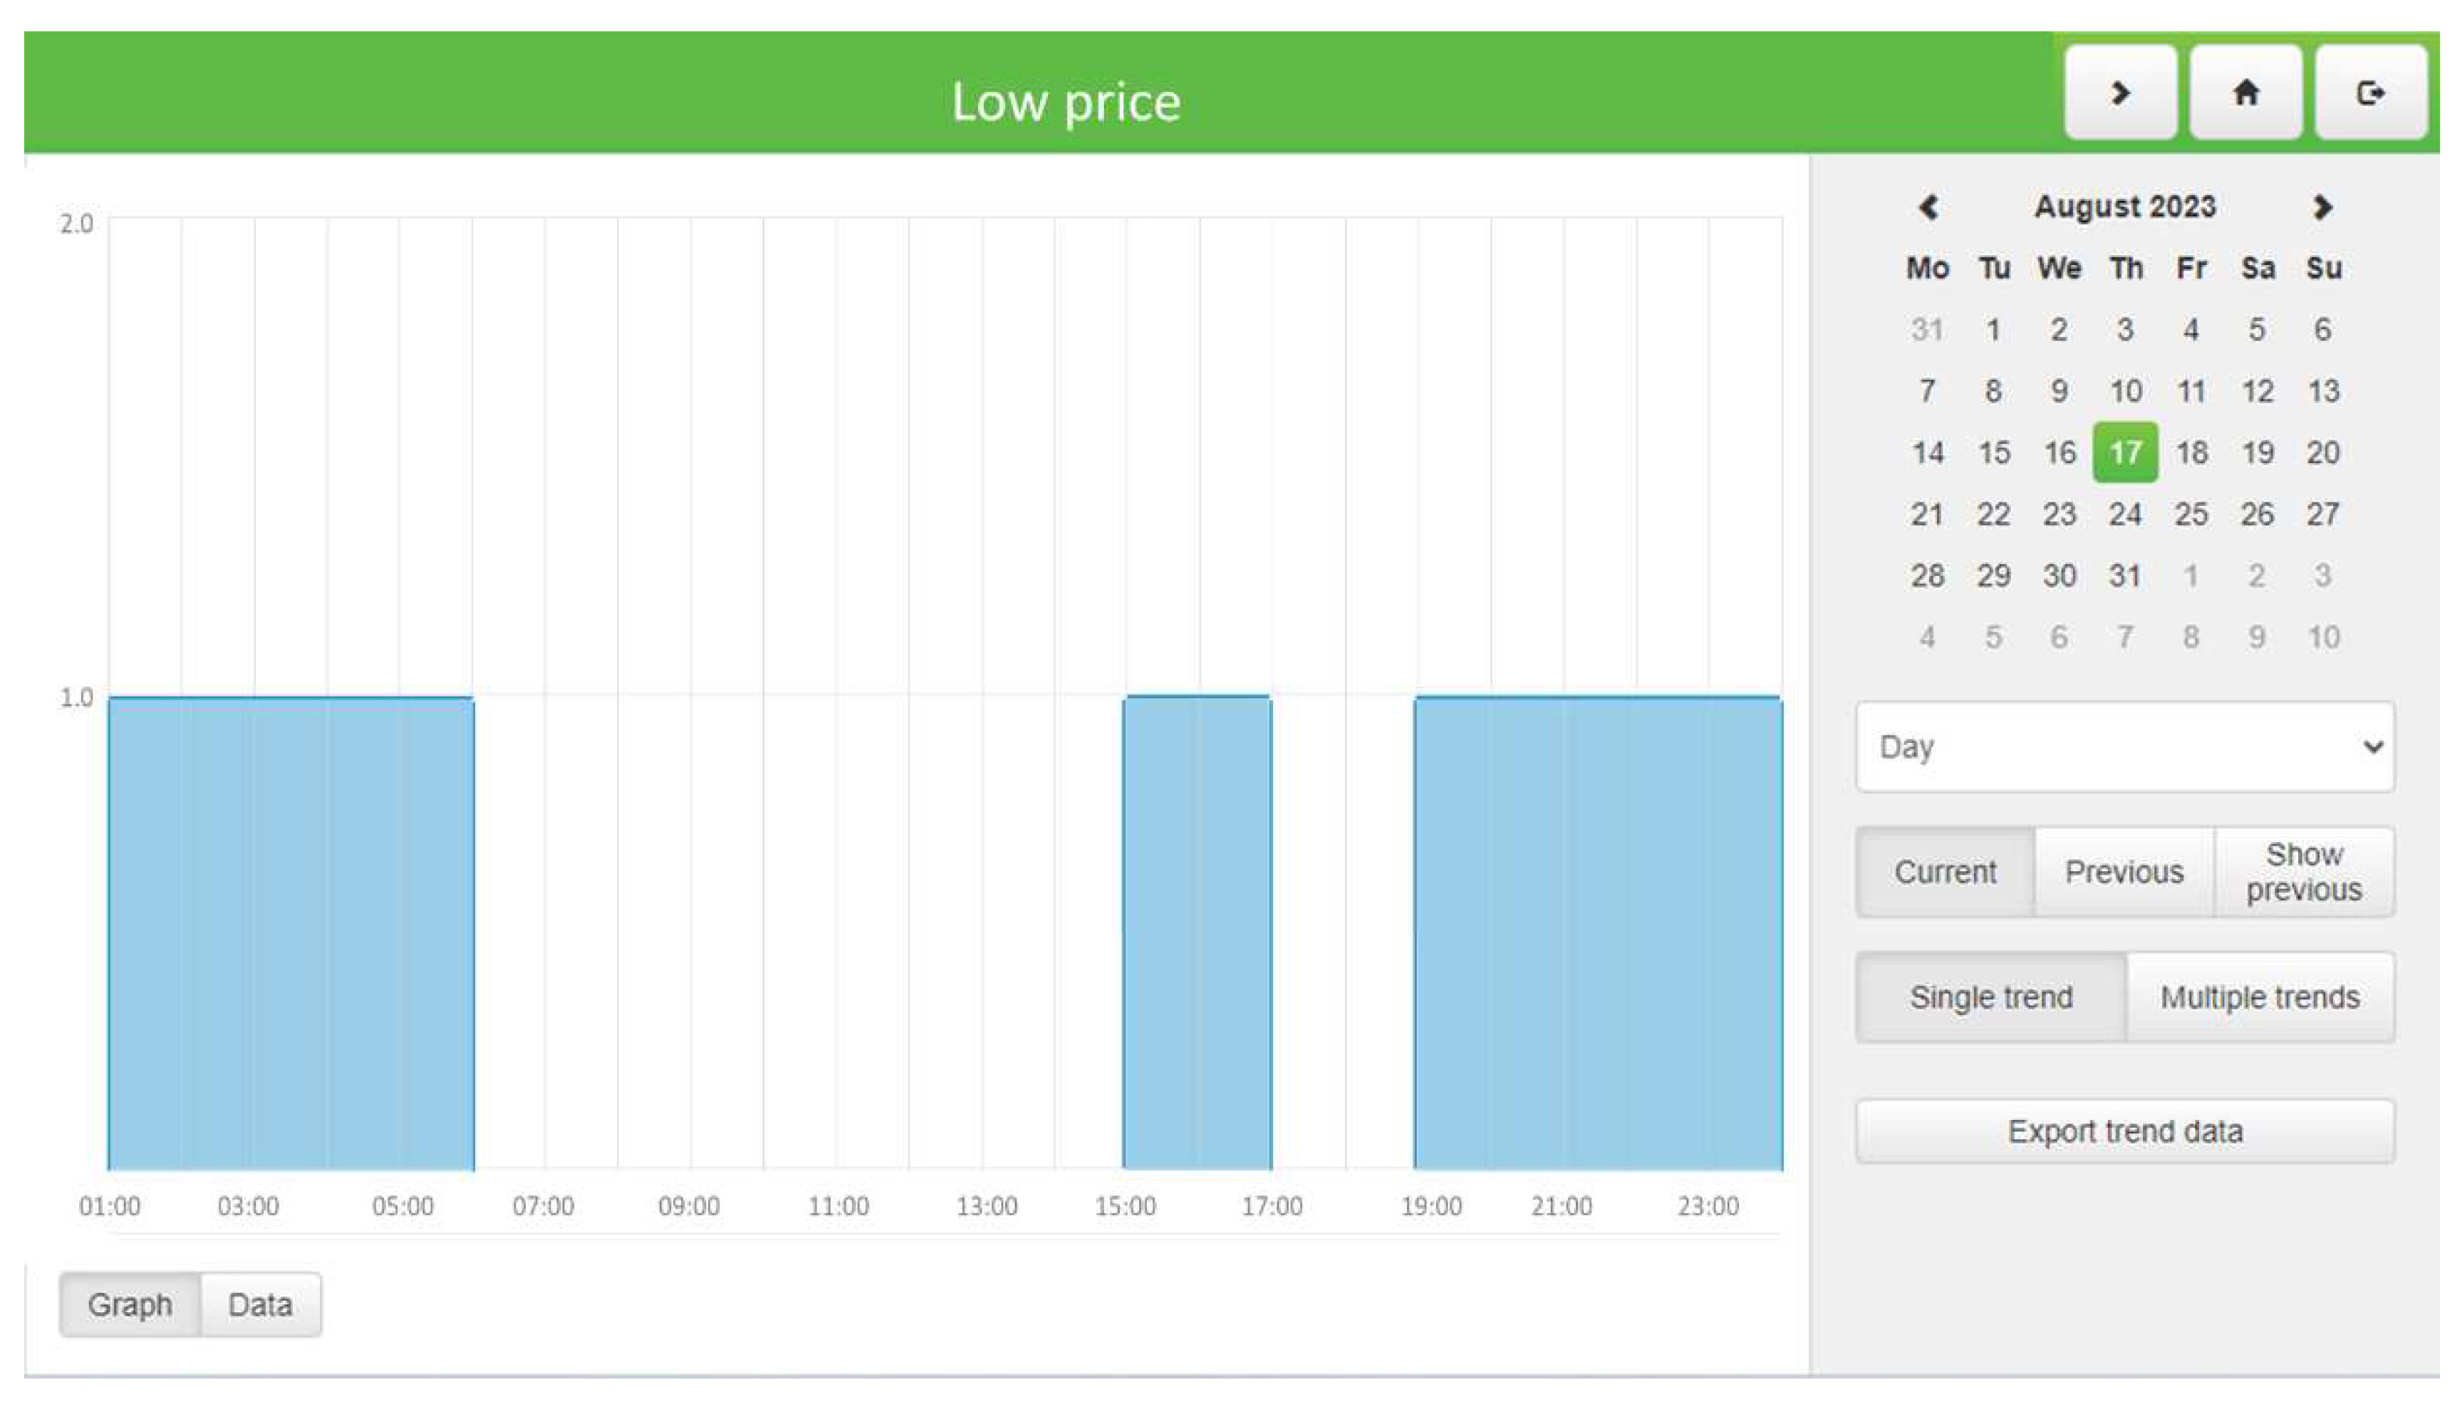Choose Multiple trends mode
Image resolution: width=2462 pixels, height=1402 pixels.
[2259, 997]
